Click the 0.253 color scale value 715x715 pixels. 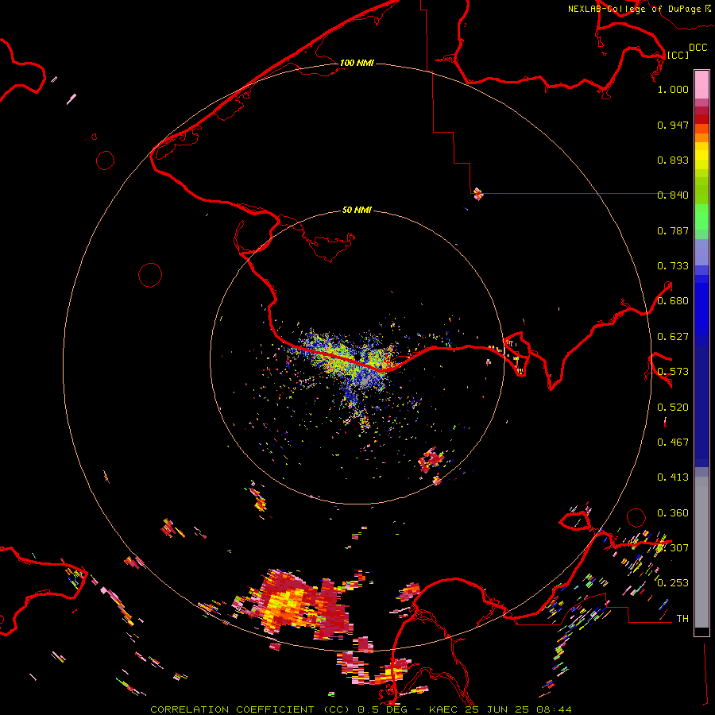pyautogui.click(x=673, y=583)
